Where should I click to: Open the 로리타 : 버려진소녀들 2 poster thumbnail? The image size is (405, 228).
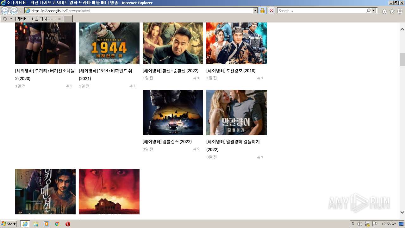click(x=45, y=43)
